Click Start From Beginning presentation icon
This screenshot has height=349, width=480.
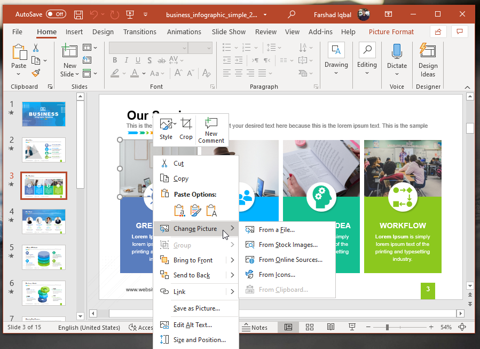coord(130,14)
